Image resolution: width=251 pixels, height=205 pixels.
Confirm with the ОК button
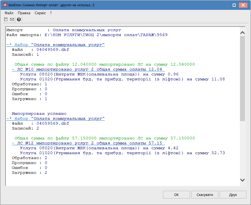[176, 195]
